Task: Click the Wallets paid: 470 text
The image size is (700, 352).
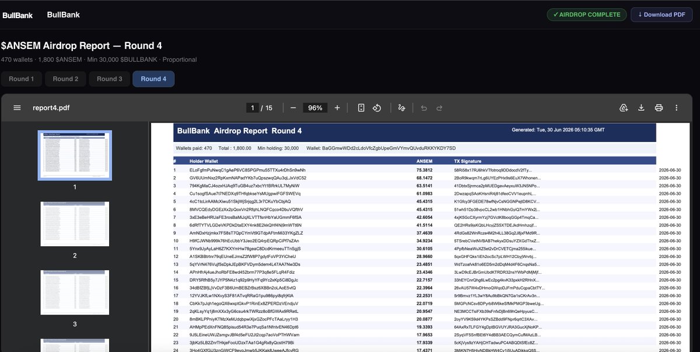Action: (x=194, y=148)
